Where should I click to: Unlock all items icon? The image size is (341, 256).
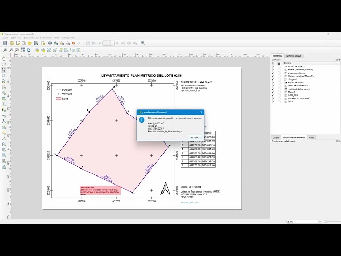(43, 50)
